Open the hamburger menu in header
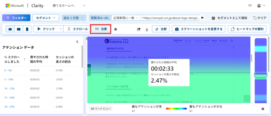This screenshot has height=116, width=271. (250, 6)
